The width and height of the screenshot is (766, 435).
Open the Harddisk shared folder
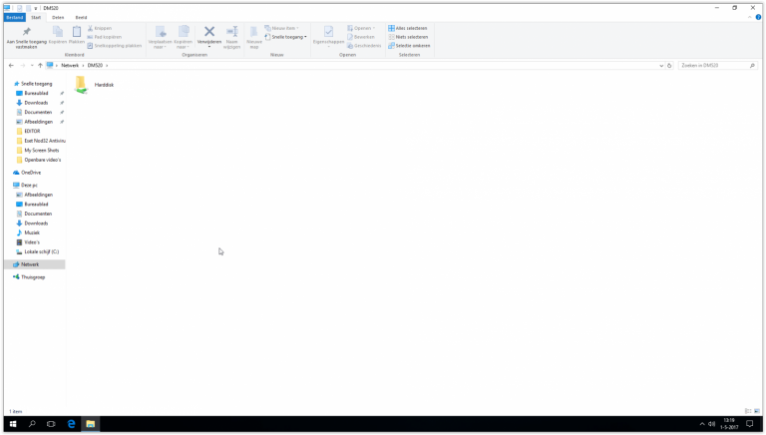click(x=82, y=85)
